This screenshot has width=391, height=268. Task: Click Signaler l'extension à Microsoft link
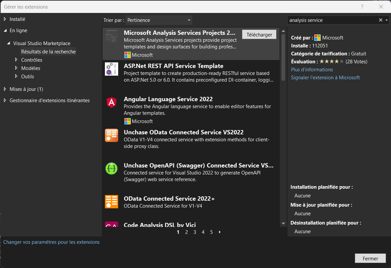tap(325, 78)
